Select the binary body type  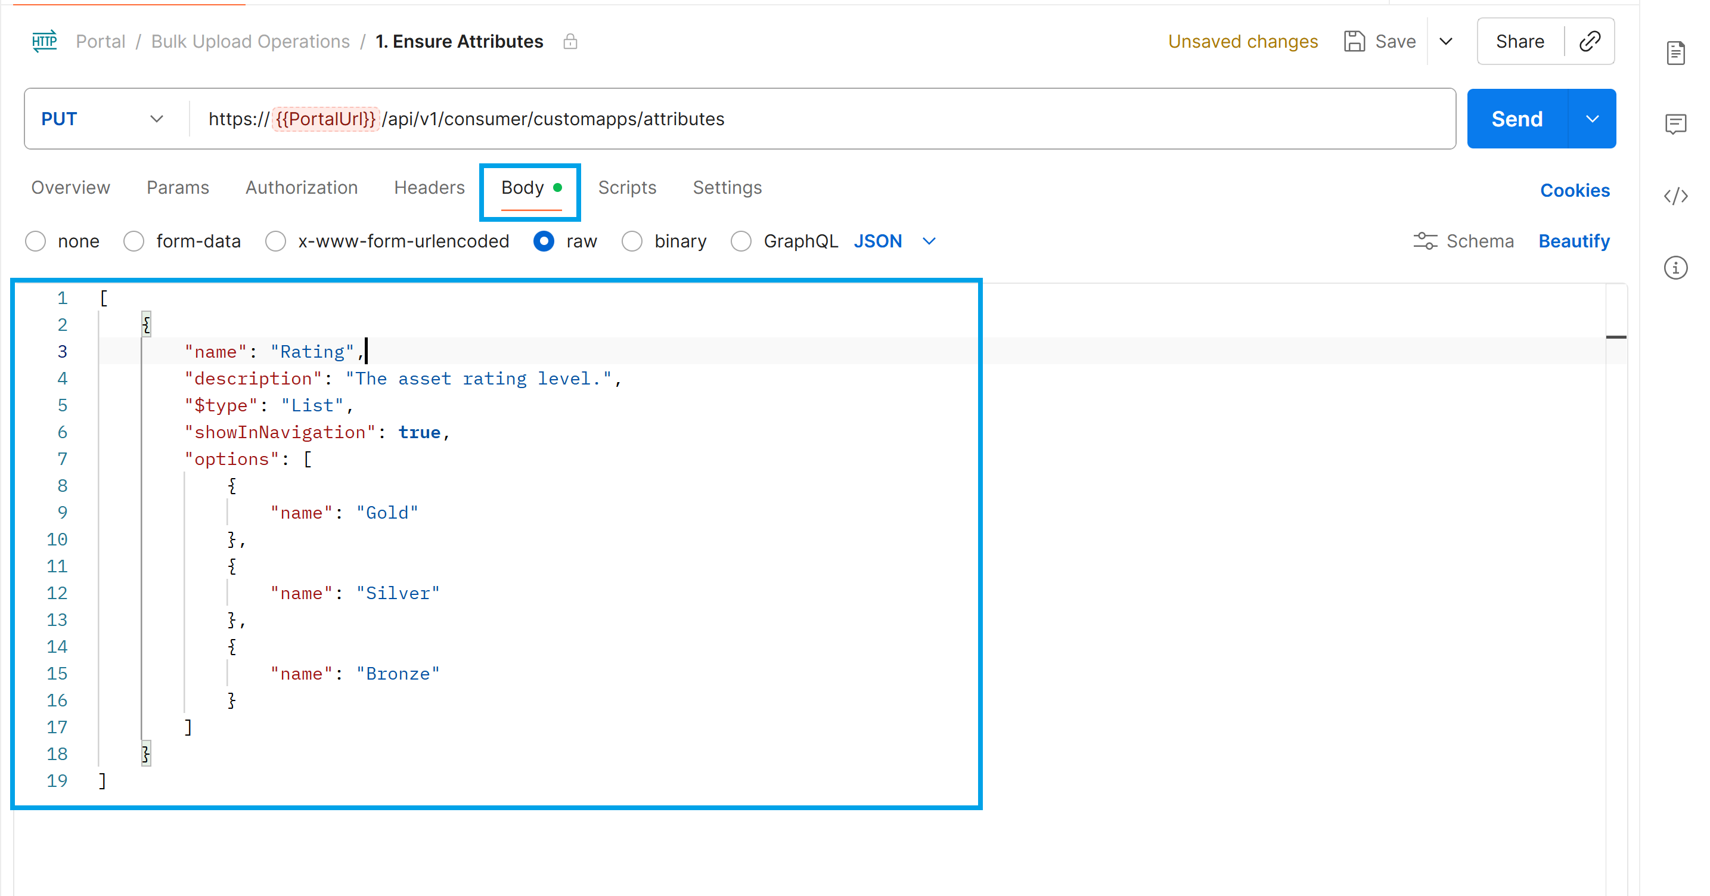(x=631, y=241)
